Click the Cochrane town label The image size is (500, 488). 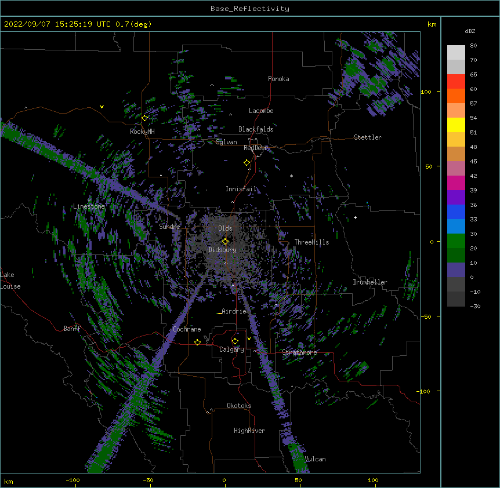tap(187, 329)
